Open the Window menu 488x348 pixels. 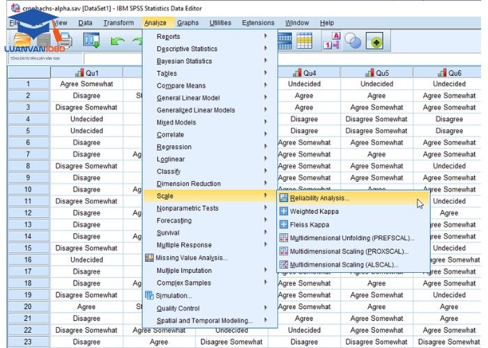297,23
